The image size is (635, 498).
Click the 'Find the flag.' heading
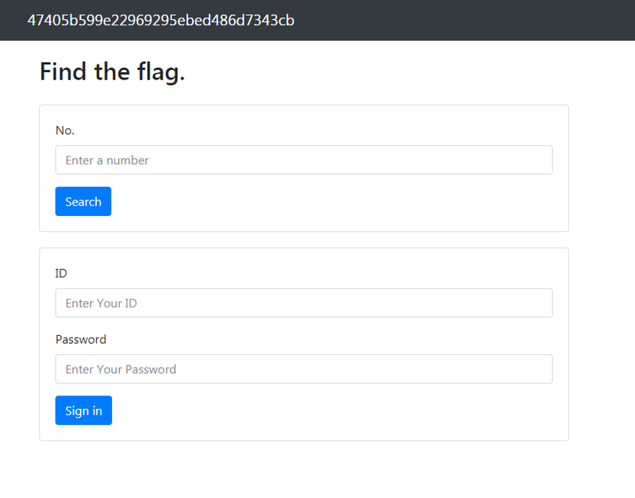tap(112, 71)
